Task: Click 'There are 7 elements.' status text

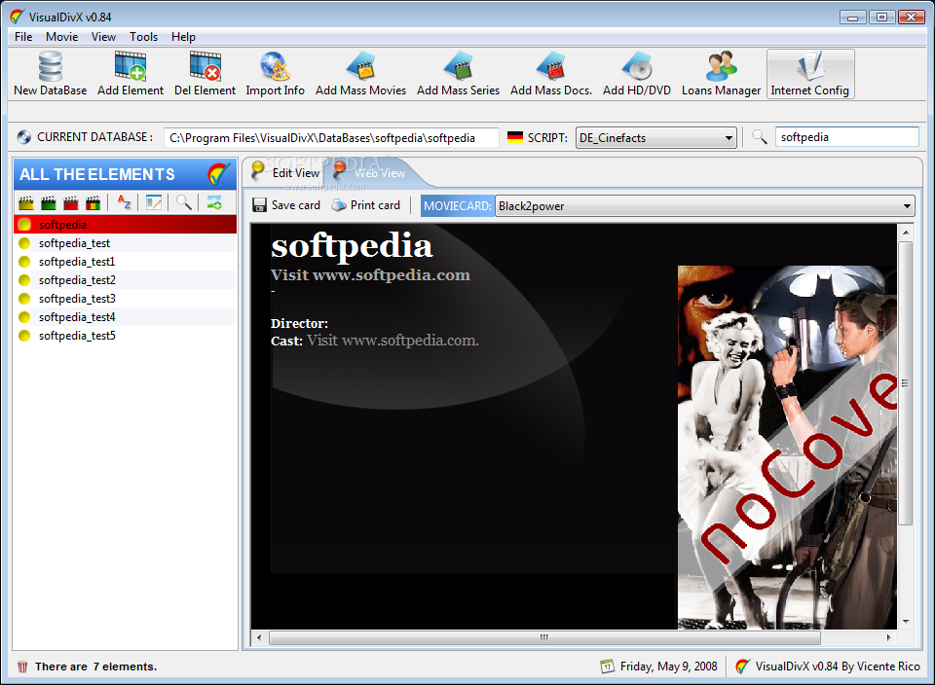Action: [x=96, y=667]
